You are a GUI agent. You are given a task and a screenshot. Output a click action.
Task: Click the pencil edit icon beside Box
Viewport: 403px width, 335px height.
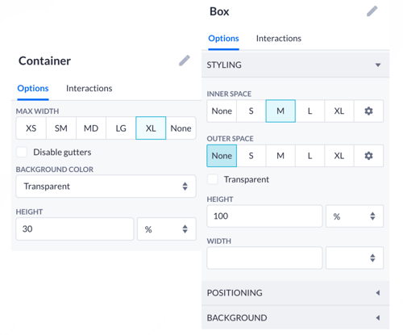coord(372,11)
